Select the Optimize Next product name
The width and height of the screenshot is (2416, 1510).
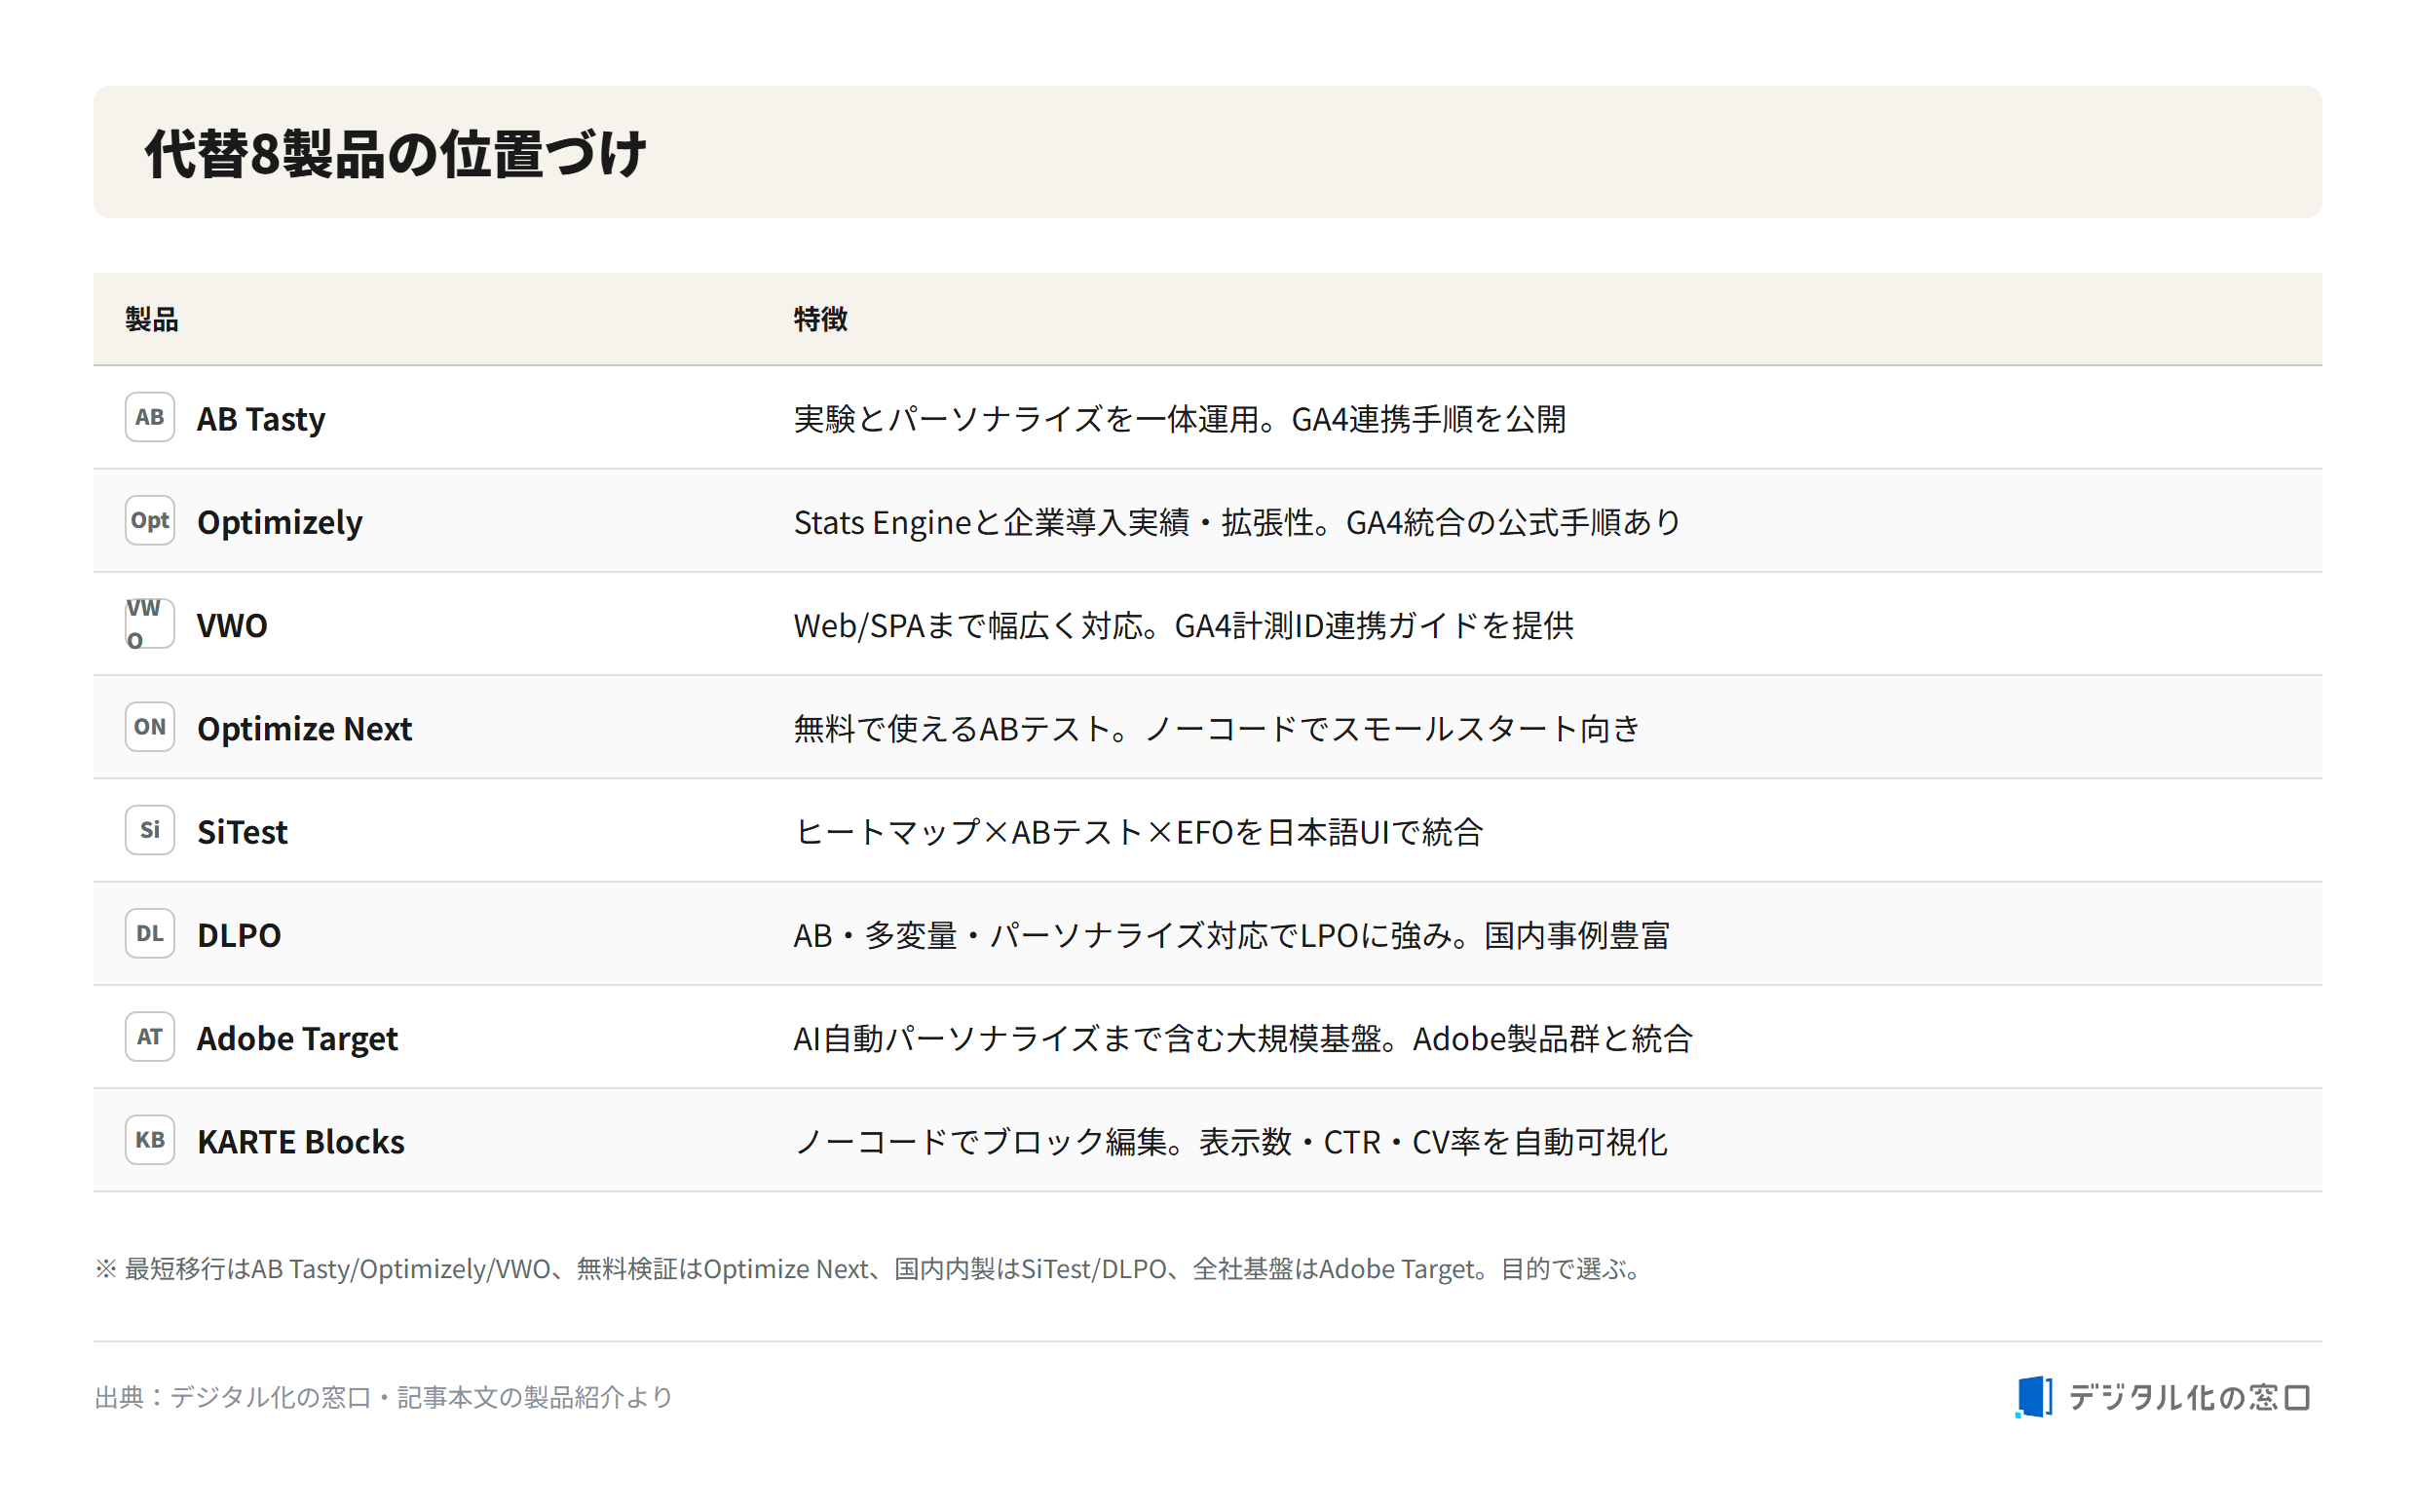pos(305,729)
